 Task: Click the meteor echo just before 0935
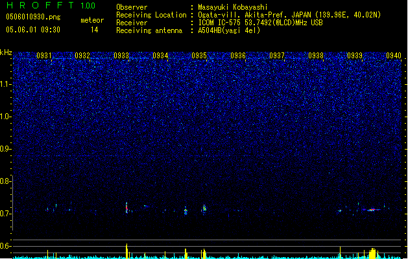click(x=186, y=210)
